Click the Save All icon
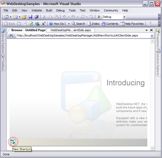This screenshot has width=162, height=158. pos(37,17)
